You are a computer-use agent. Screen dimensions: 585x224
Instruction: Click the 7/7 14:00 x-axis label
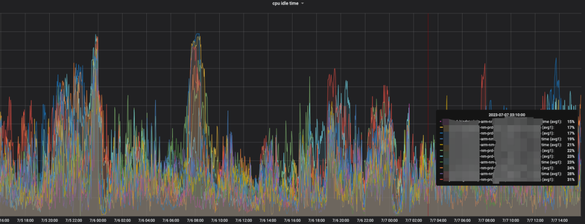point(558,220)
